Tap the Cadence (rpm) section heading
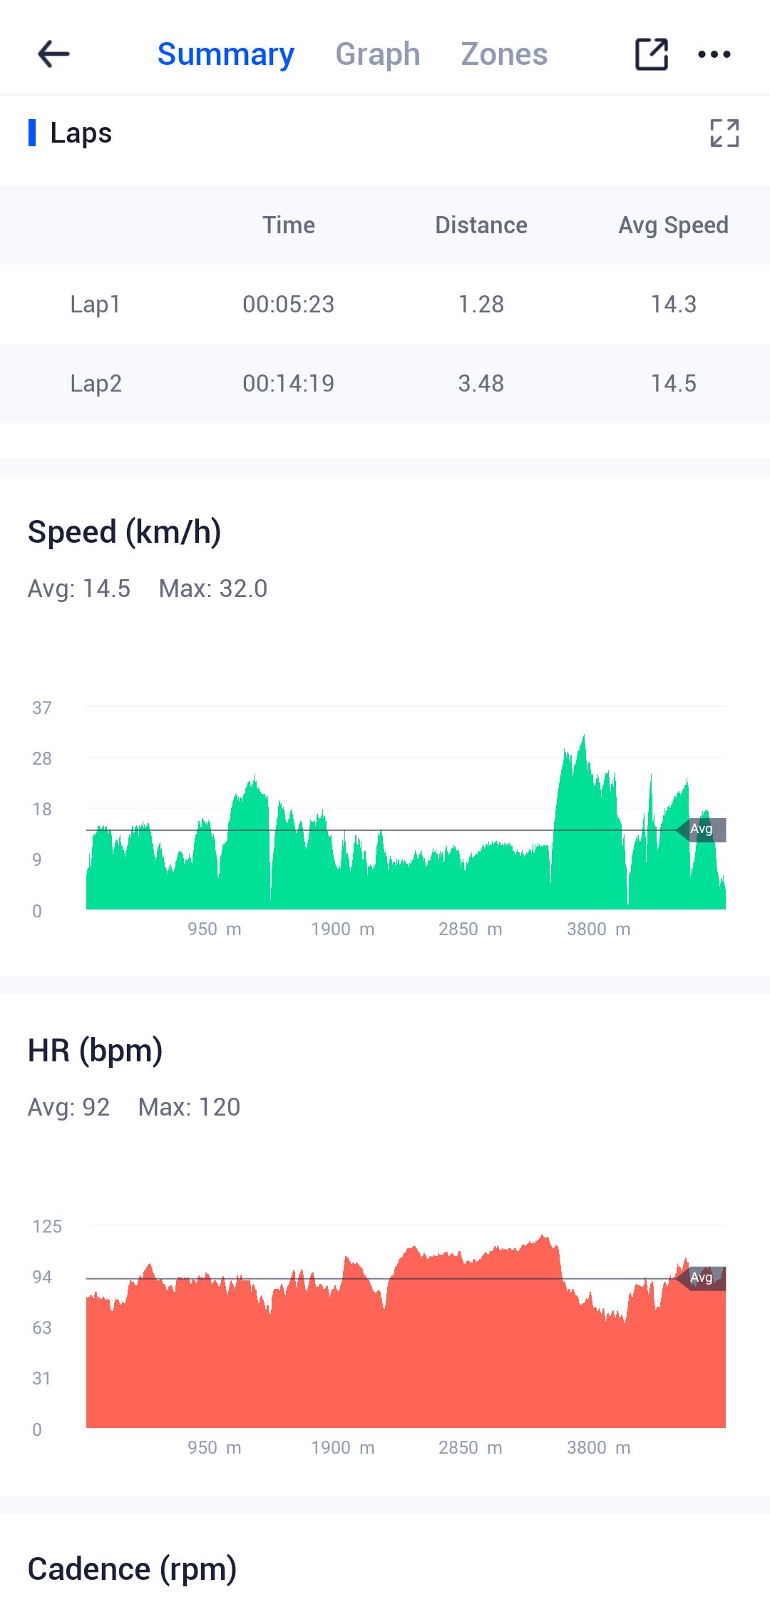 (132, 1569)
